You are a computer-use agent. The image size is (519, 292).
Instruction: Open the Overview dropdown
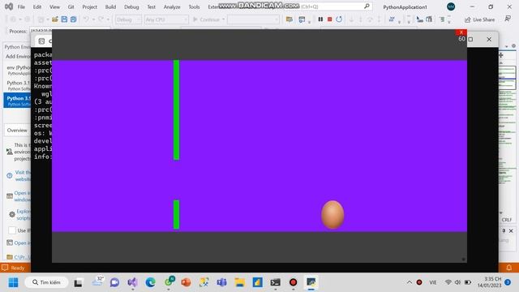[x=18, y=130]
